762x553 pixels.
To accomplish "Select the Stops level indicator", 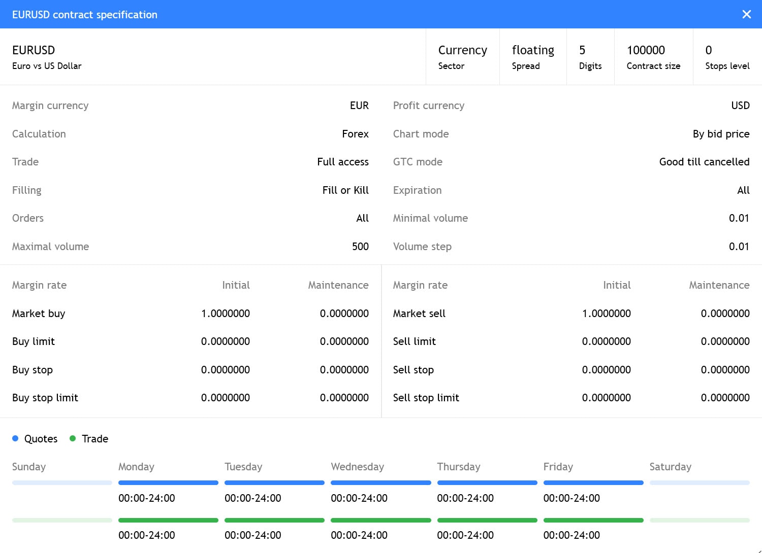I will pyautogui.click(x=727, y=56).
